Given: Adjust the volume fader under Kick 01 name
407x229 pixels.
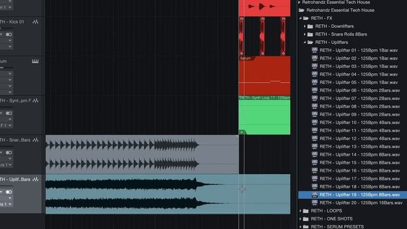Looking at the screenshot, I should pyautogui.click(x=6, y=28).
